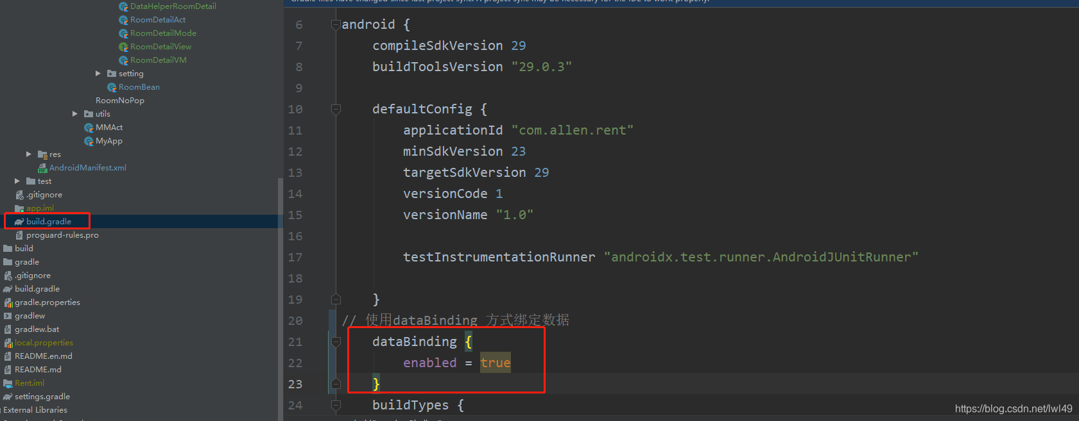Click the AndroidJUnitRunner string
This screenshot has height=421, width=1079.
[x=761, y=257]
